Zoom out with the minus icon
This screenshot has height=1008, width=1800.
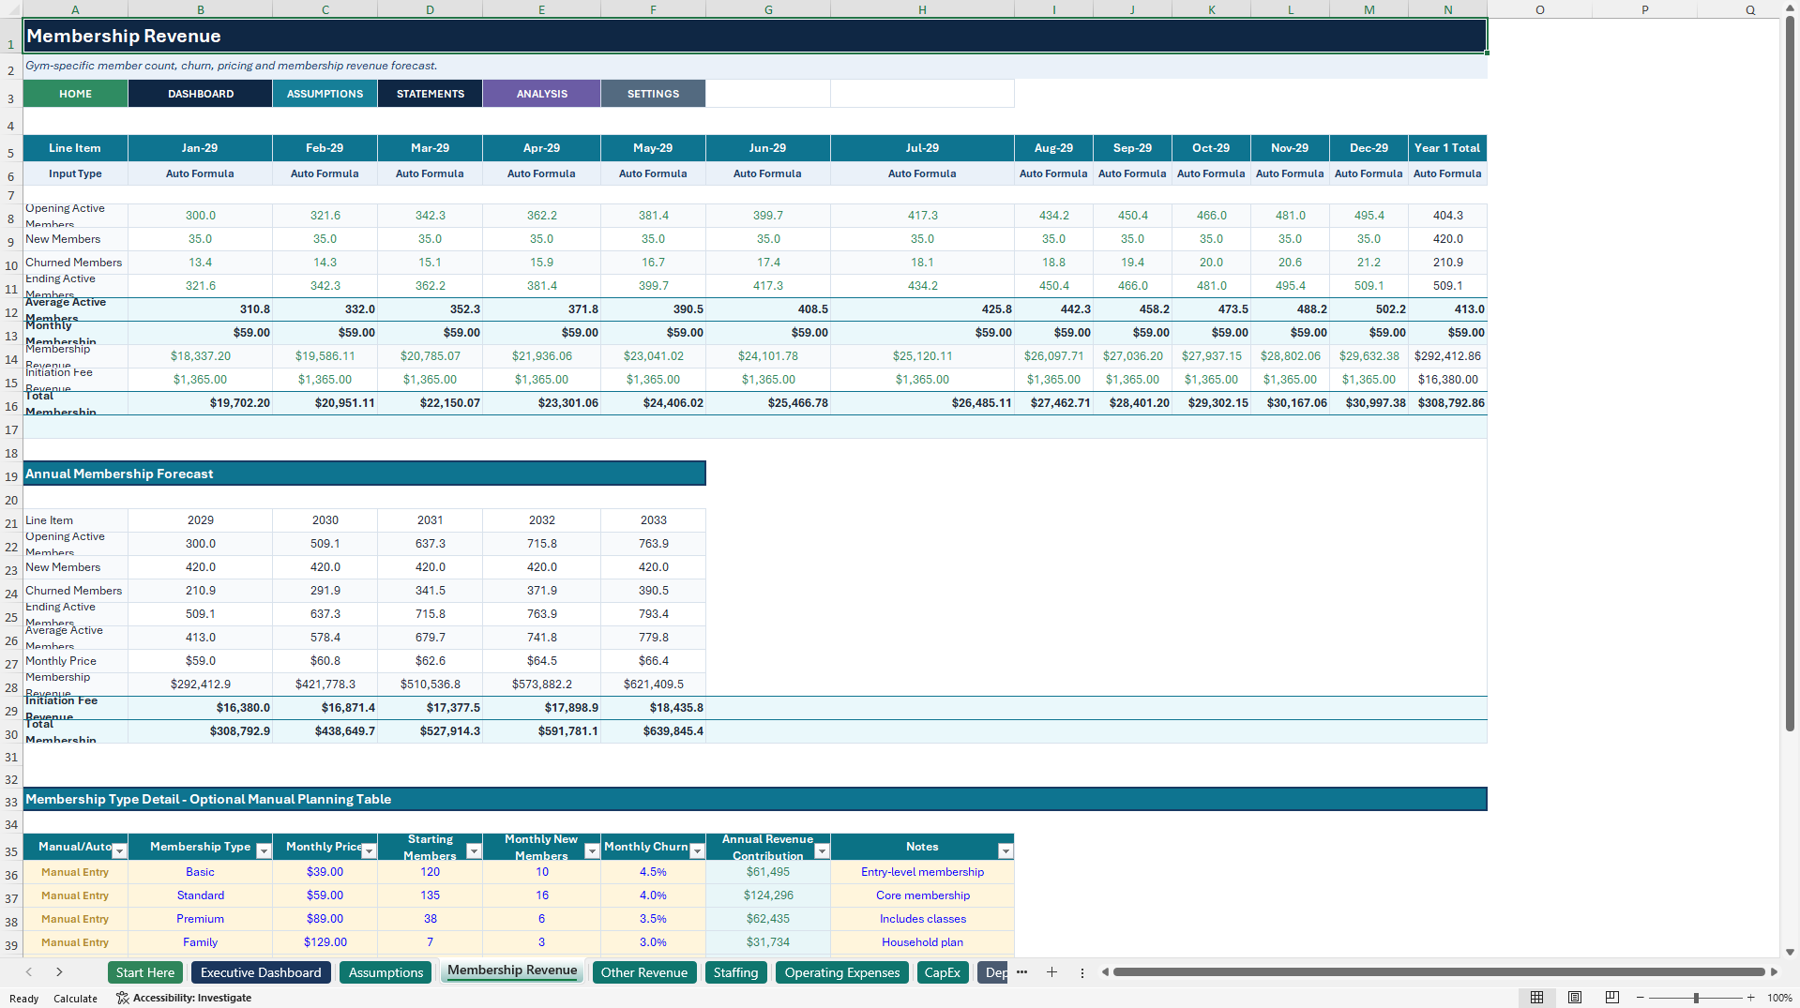click(x=1641, y=998)
